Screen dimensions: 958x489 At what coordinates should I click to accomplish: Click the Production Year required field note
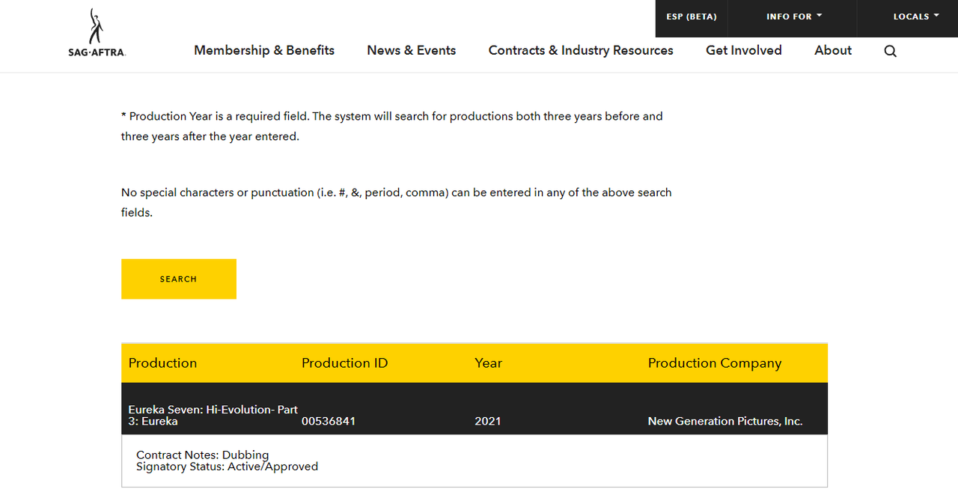pos(392,127)
